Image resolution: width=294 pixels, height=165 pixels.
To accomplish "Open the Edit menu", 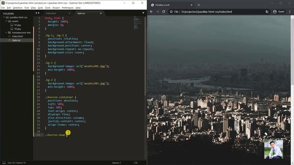I will [9, 8].
